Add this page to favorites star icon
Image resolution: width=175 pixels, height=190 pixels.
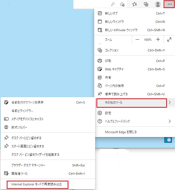122,4
